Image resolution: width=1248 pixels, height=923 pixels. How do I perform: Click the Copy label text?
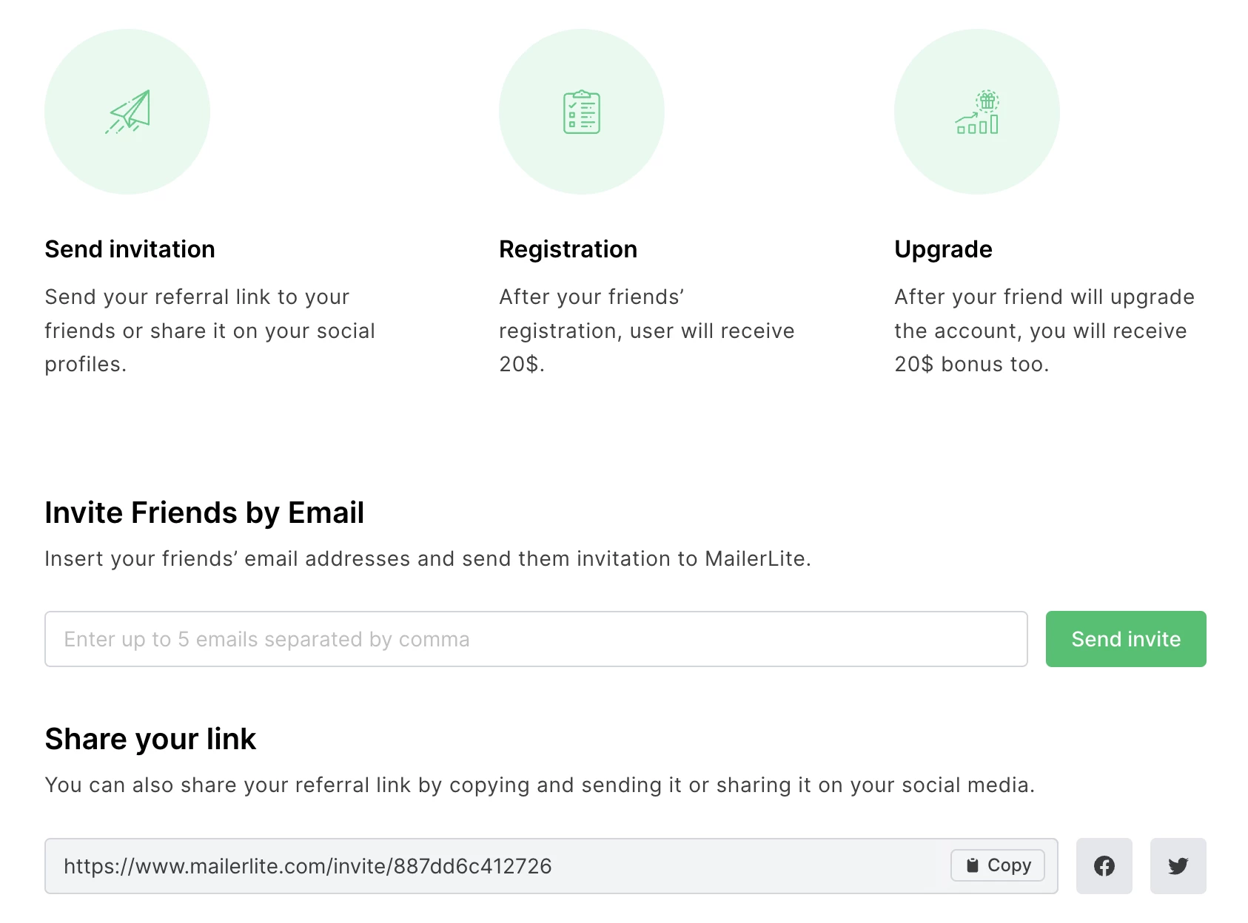(x=1009, y=865)
